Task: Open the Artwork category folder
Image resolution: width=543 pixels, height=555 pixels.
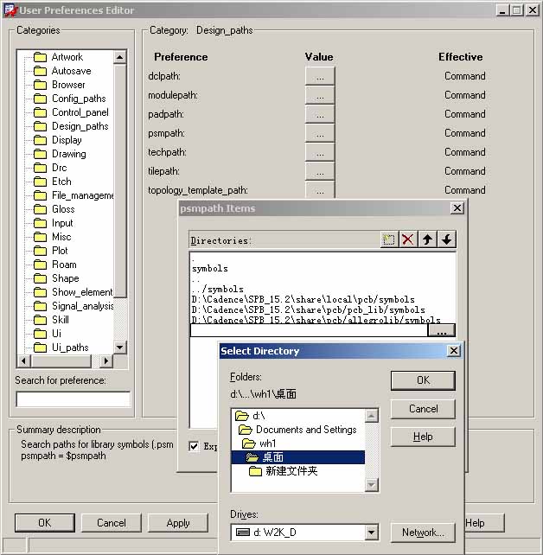Action: [59, 57]
